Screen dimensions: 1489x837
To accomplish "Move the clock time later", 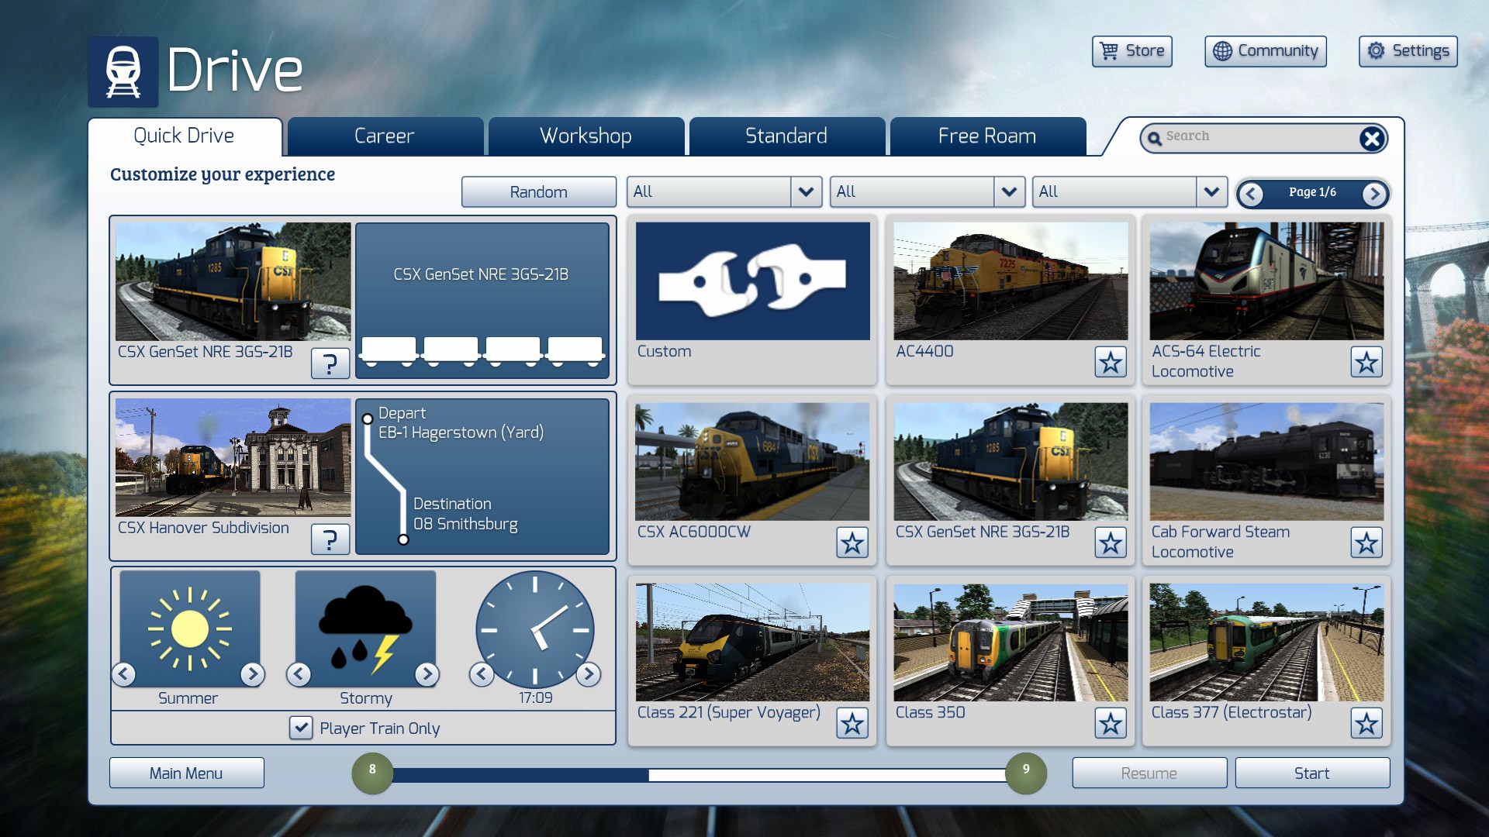I will 589,674.
